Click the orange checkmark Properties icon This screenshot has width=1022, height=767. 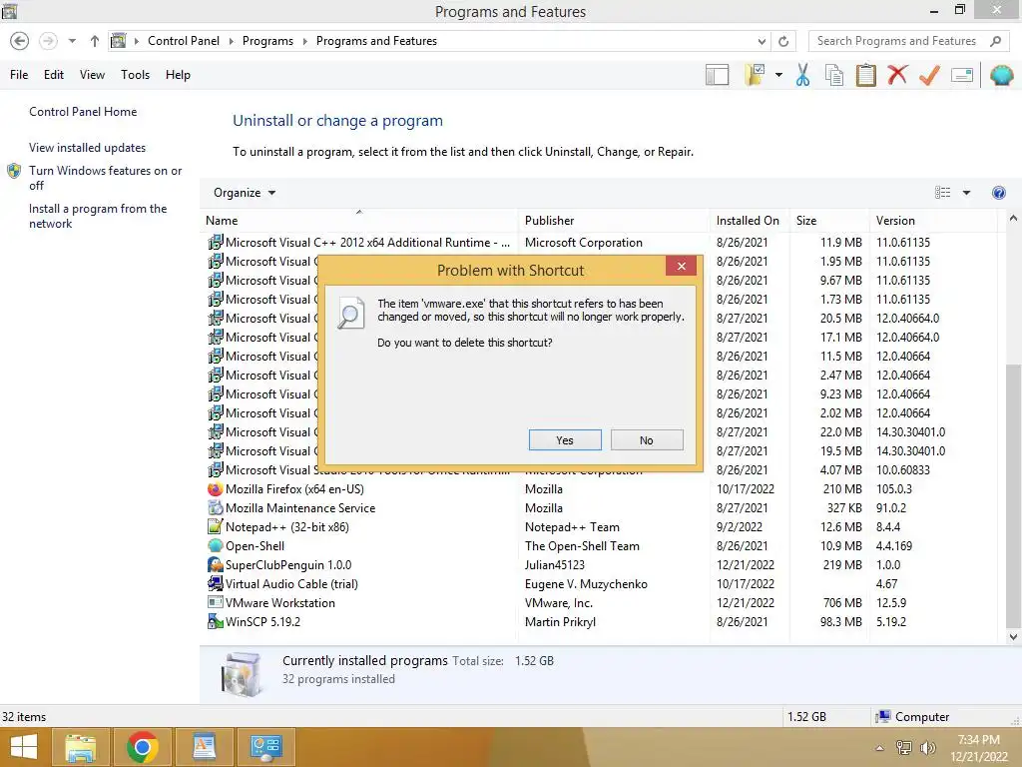[x=929, y=75]
